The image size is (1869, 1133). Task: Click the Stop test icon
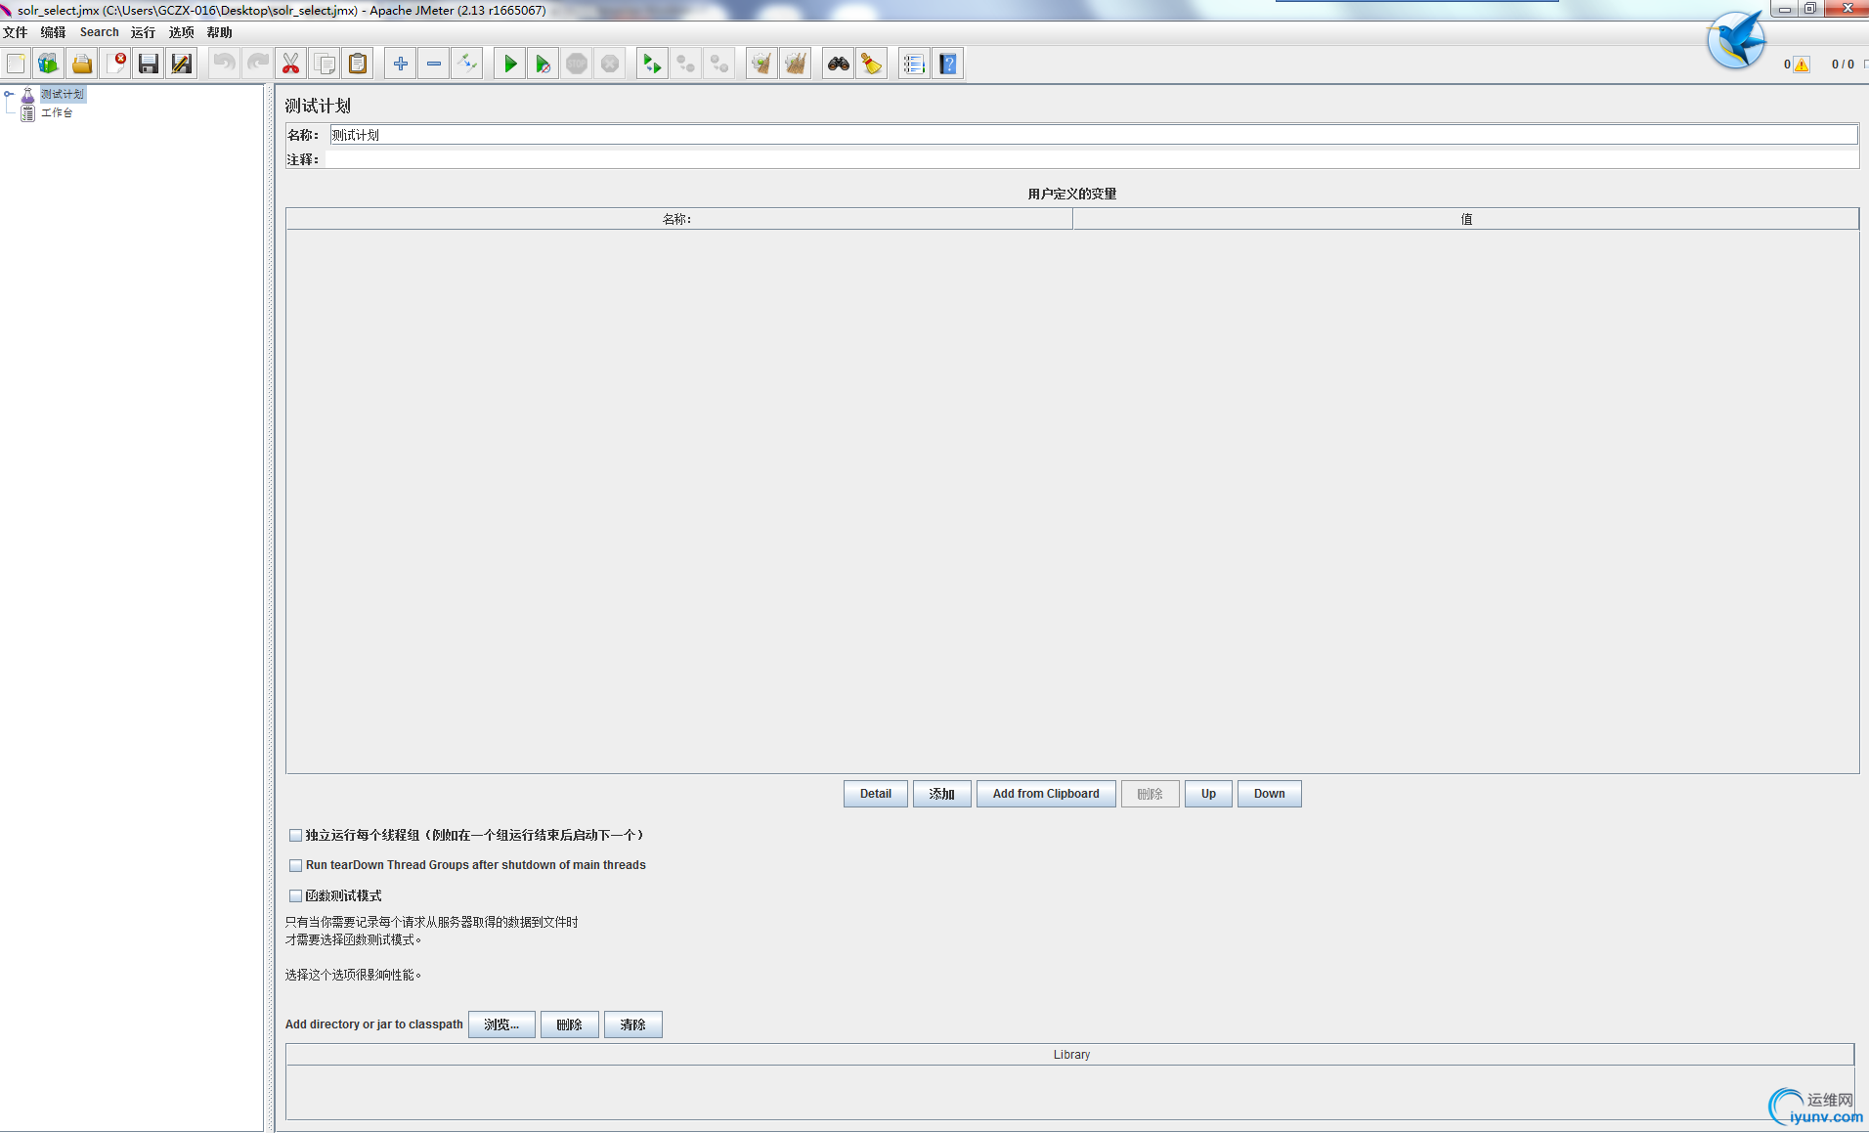(577, 65)
